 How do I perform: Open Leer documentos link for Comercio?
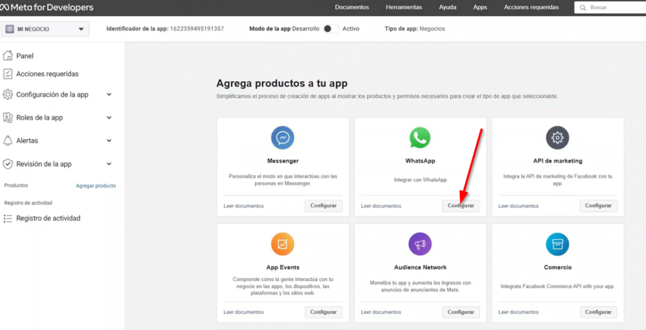(519, 312)
